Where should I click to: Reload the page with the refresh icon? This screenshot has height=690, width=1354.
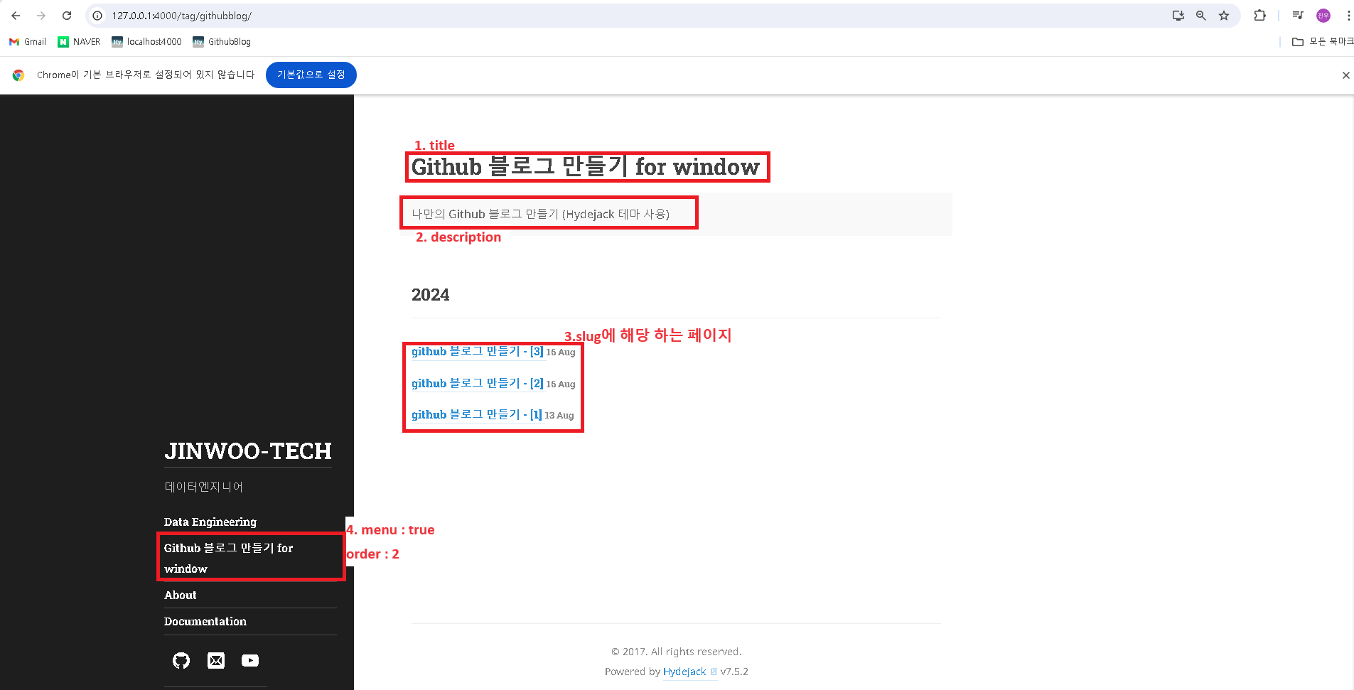pyautogui.click(x=67, y=16)
